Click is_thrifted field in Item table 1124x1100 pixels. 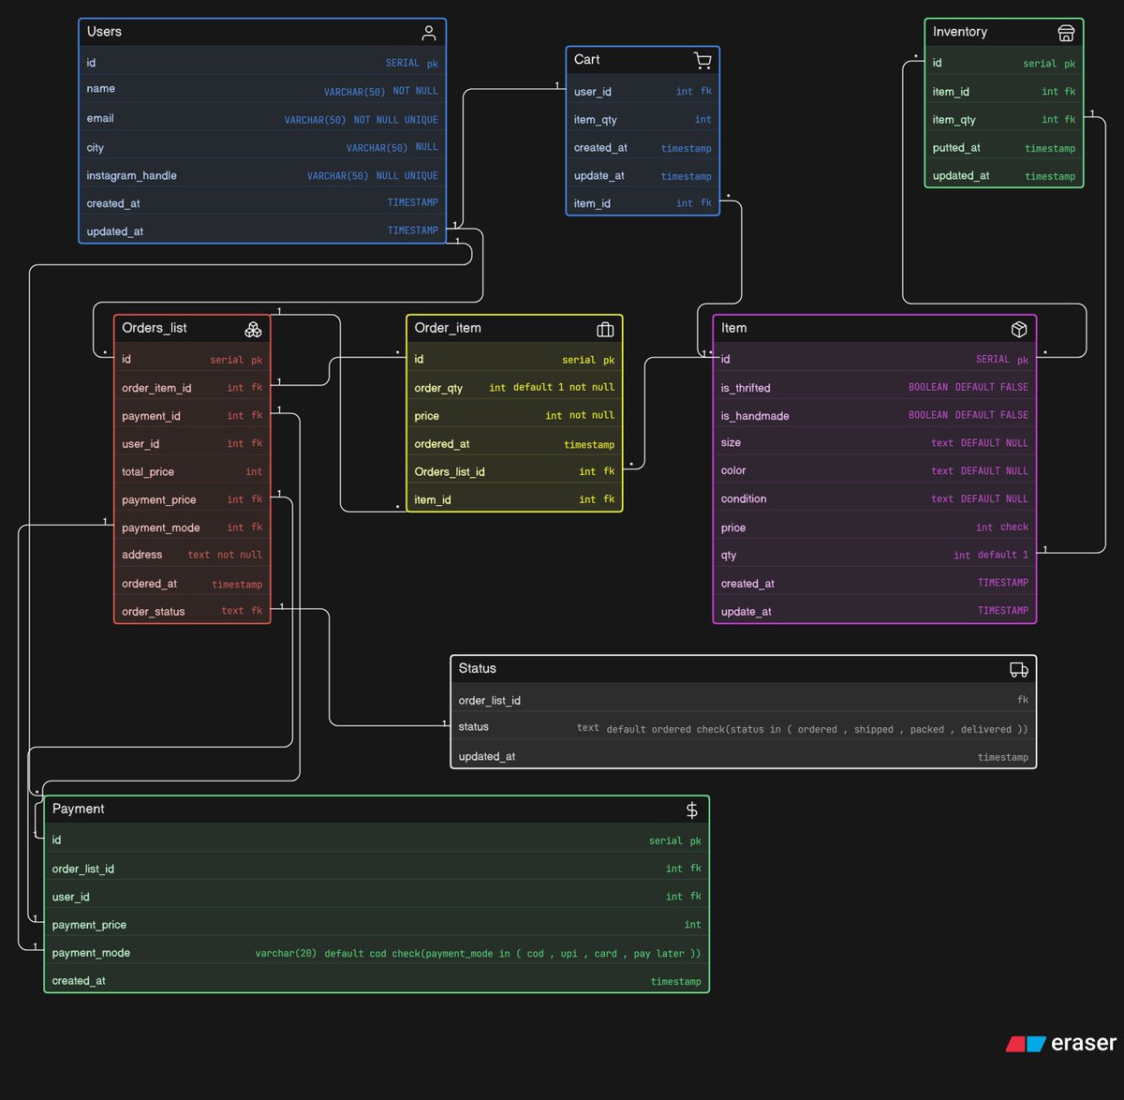click(875, 387)
